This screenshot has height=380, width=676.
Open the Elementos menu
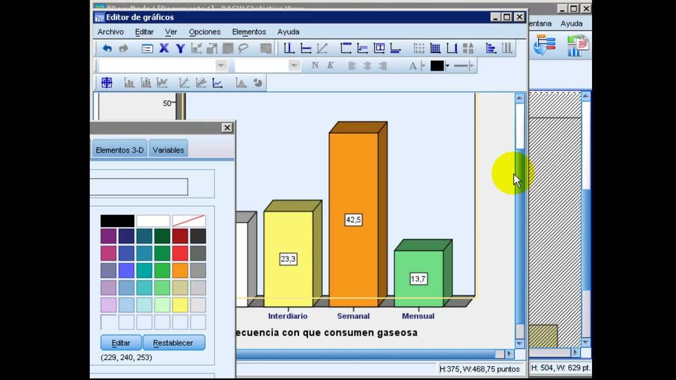[x=249, y=32]
